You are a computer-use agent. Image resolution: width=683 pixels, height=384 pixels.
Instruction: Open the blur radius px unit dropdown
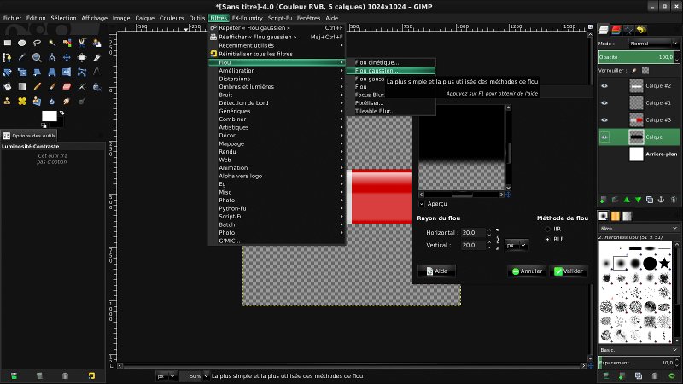point(517,245)
